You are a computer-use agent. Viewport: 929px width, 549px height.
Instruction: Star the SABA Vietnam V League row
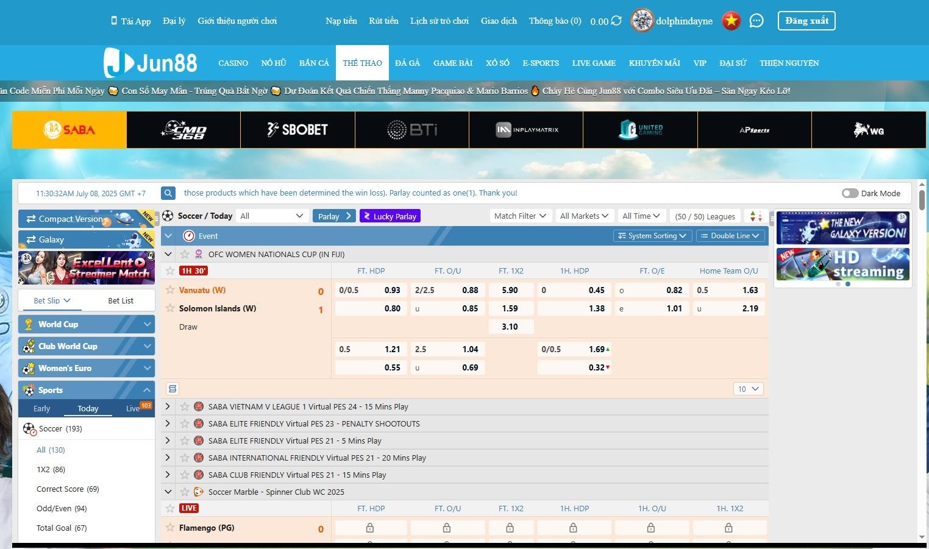click(x=185, y=406)
